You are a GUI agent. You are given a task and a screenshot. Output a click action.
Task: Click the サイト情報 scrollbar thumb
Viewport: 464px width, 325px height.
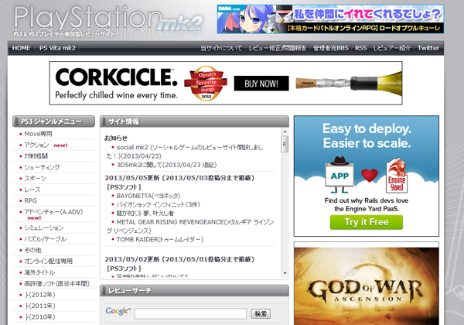click(285, 144)
